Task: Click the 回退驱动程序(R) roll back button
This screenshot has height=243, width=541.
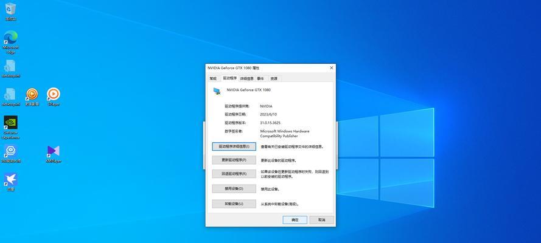Action: [234, 174]
